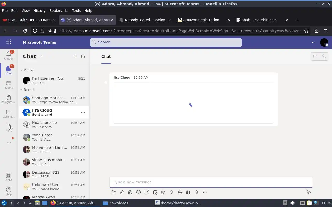The image size is (332, 207).
Task: Open the emoji picker
Action: 139,192
